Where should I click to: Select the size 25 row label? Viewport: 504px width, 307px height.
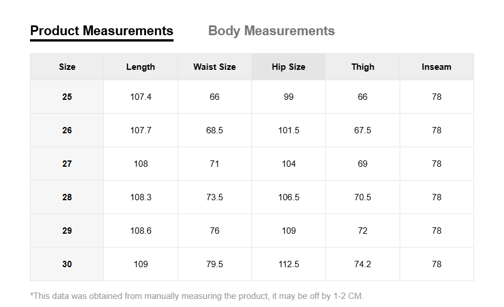[67, 97]
